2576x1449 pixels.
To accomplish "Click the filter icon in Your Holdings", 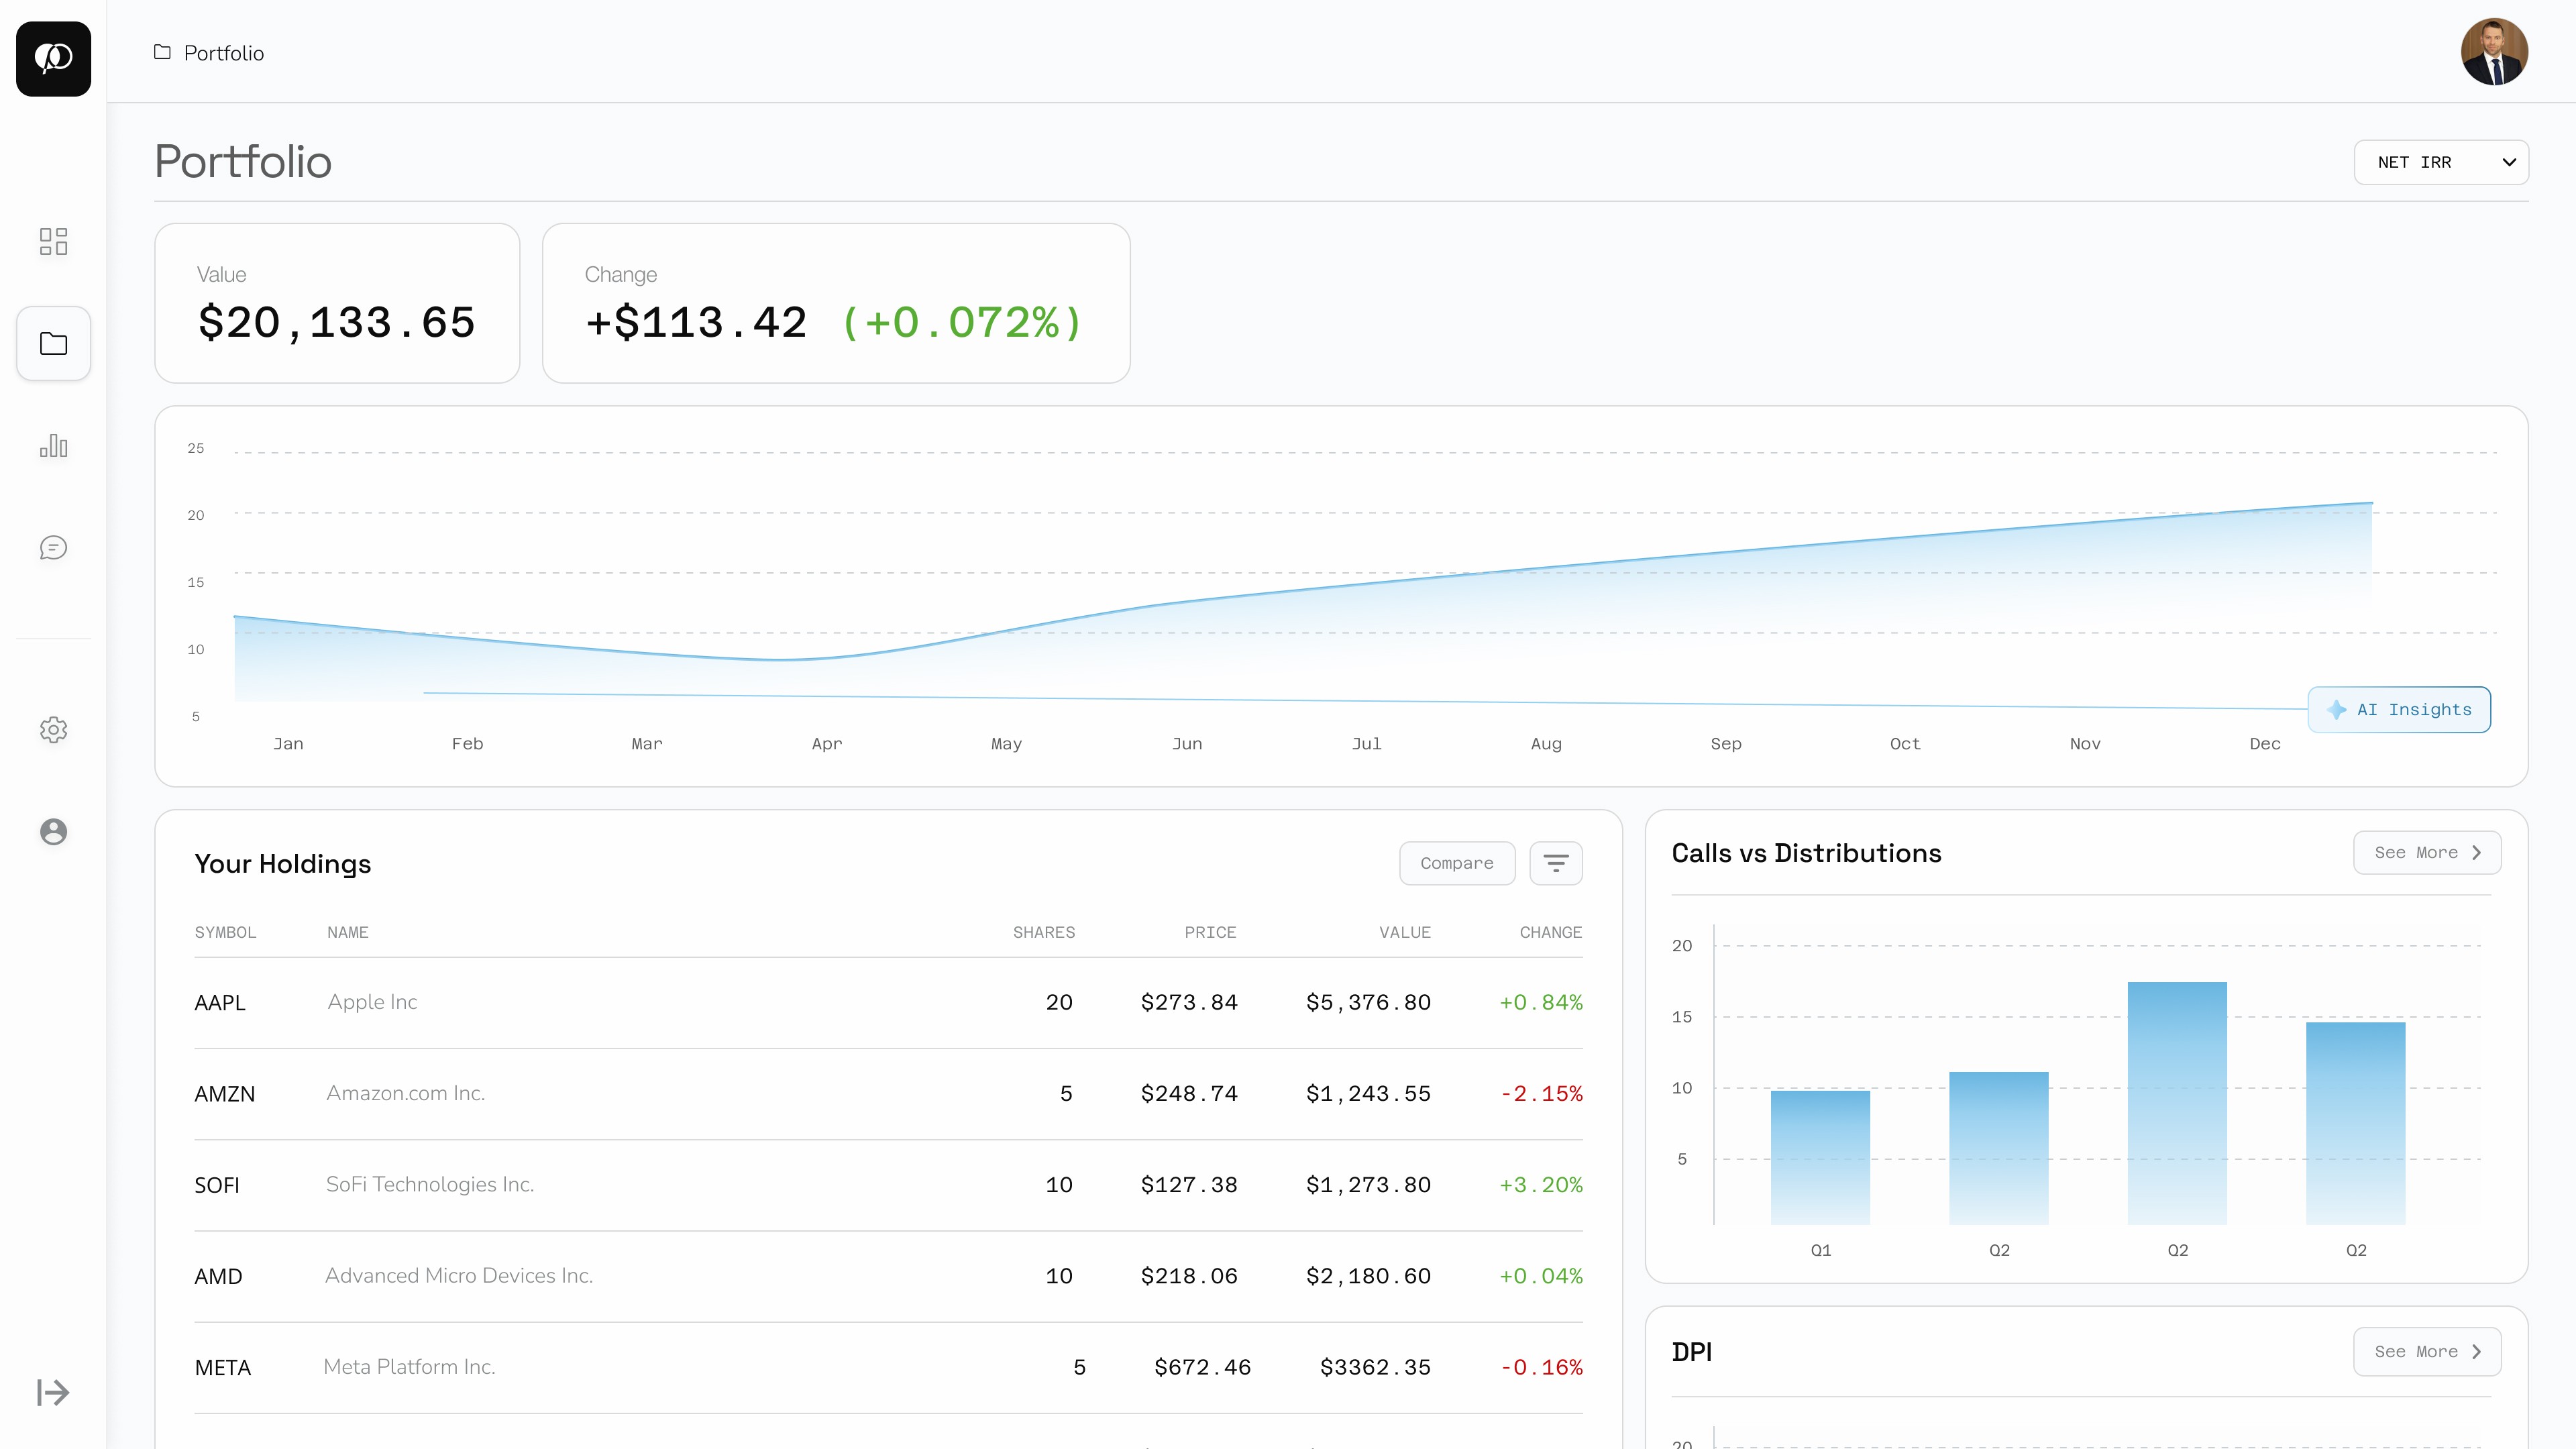I will 1555,863.
